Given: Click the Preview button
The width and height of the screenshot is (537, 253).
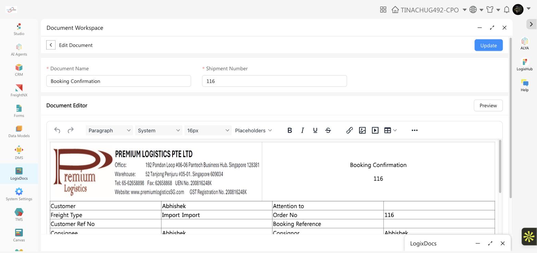Looking at the screenshot, I should point(488,106).
